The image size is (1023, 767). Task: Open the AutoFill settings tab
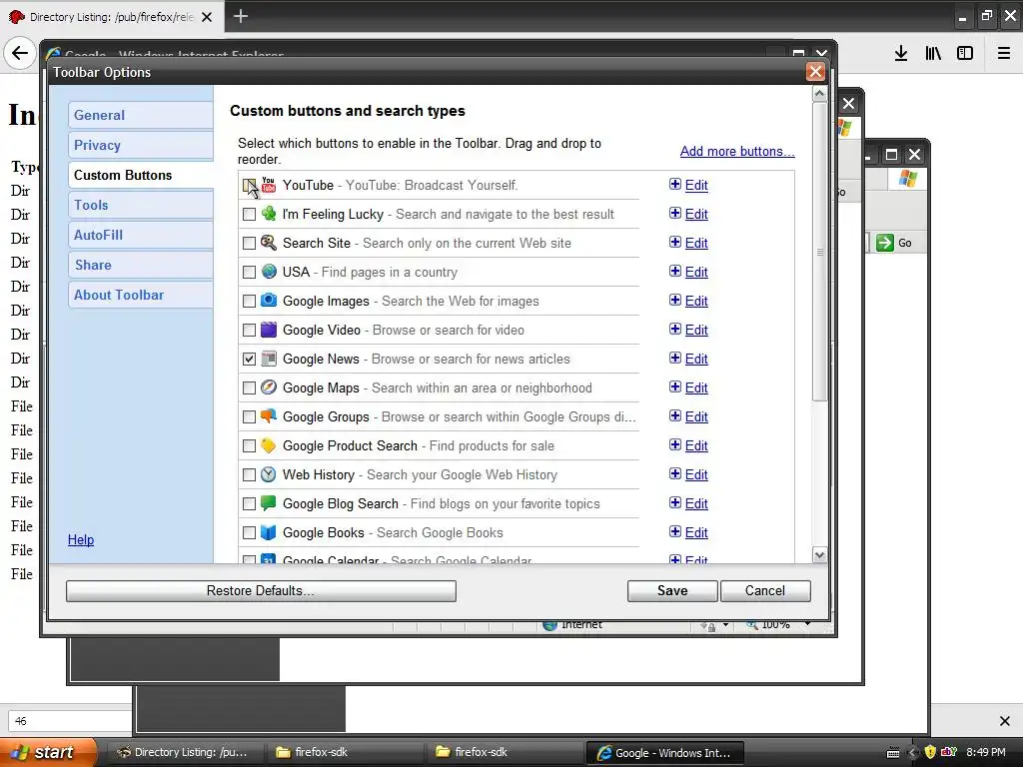tap(140, 235)
